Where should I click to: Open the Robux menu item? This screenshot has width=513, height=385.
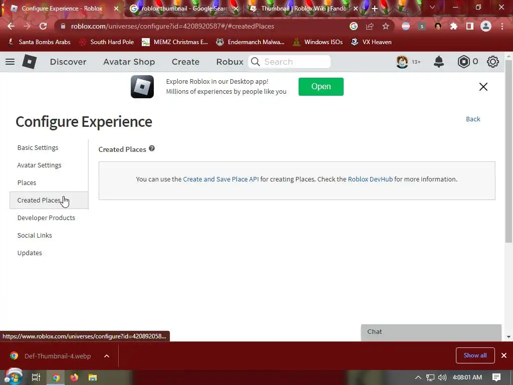[x=229, y=62]
